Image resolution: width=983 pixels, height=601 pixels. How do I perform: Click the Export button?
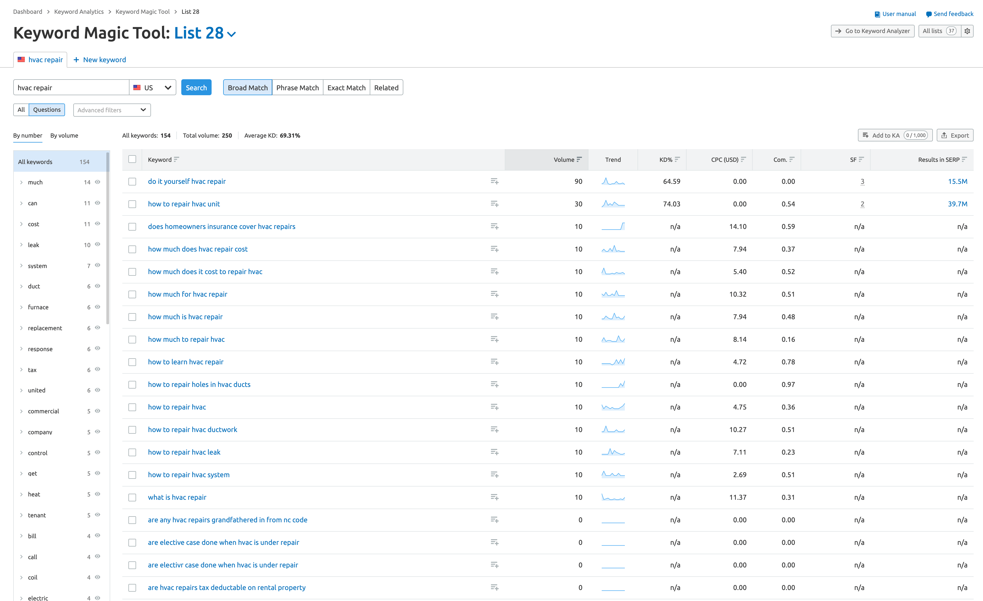point(955,135)
